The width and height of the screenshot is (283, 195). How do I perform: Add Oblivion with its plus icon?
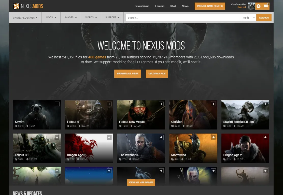coord(213,104)
